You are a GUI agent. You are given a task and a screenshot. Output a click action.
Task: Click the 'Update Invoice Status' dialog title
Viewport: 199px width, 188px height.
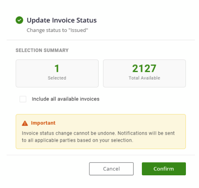click(62, 20)
